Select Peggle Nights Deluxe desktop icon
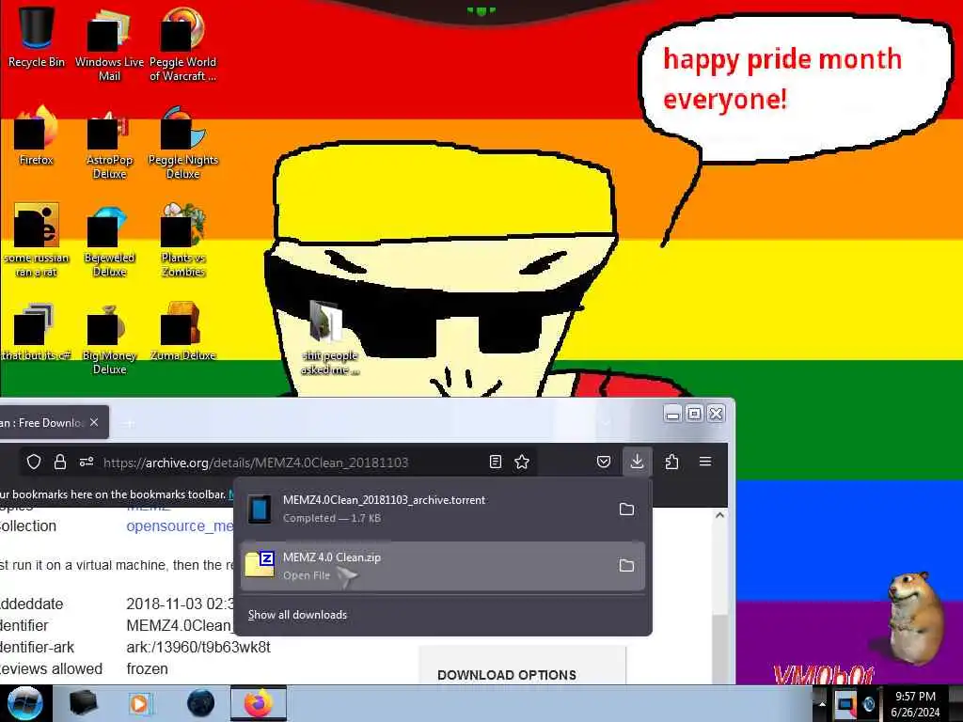Image resolution: width=963 pixels, height=722 pixels. pos(183,143)
